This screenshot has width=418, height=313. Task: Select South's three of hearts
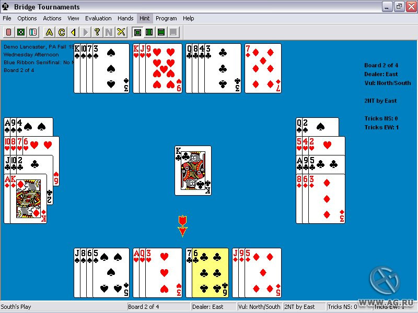(x=164, y=273)
